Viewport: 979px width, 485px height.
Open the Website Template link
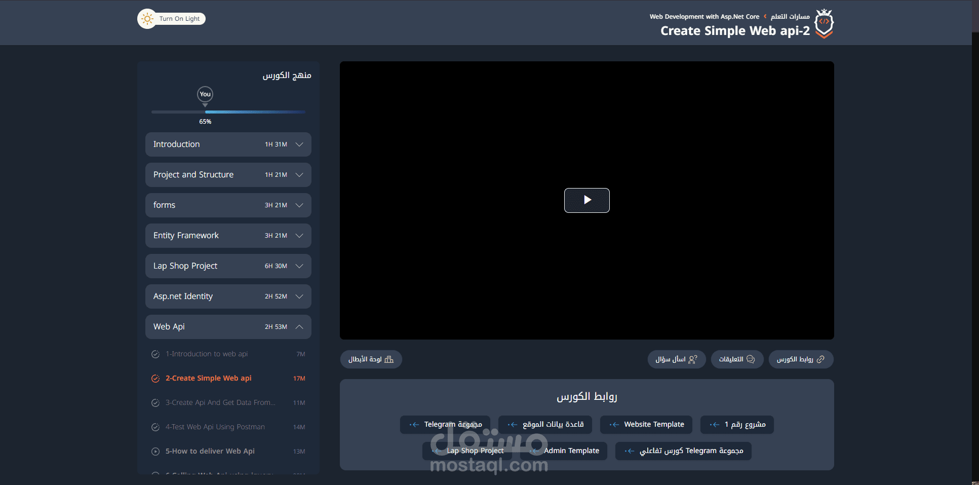[x=646, y=425]
